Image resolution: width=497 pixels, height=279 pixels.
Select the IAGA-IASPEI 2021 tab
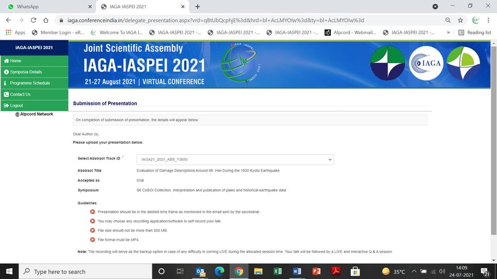point(143,6)
